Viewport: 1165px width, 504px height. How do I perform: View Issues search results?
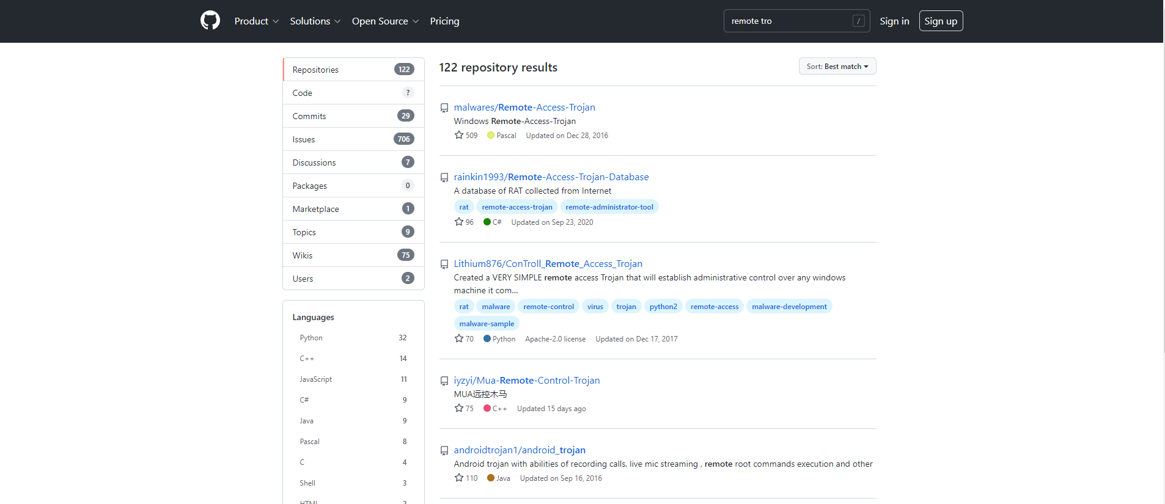(x=353, y=139)
